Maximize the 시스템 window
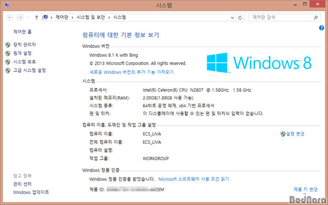The width and height of the screenshot is (328, 205). tap(305, 4)
